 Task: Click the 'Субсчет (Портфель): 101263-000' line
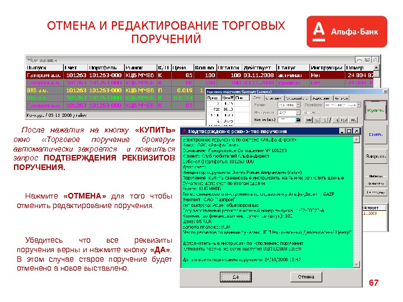click(218, 162)
